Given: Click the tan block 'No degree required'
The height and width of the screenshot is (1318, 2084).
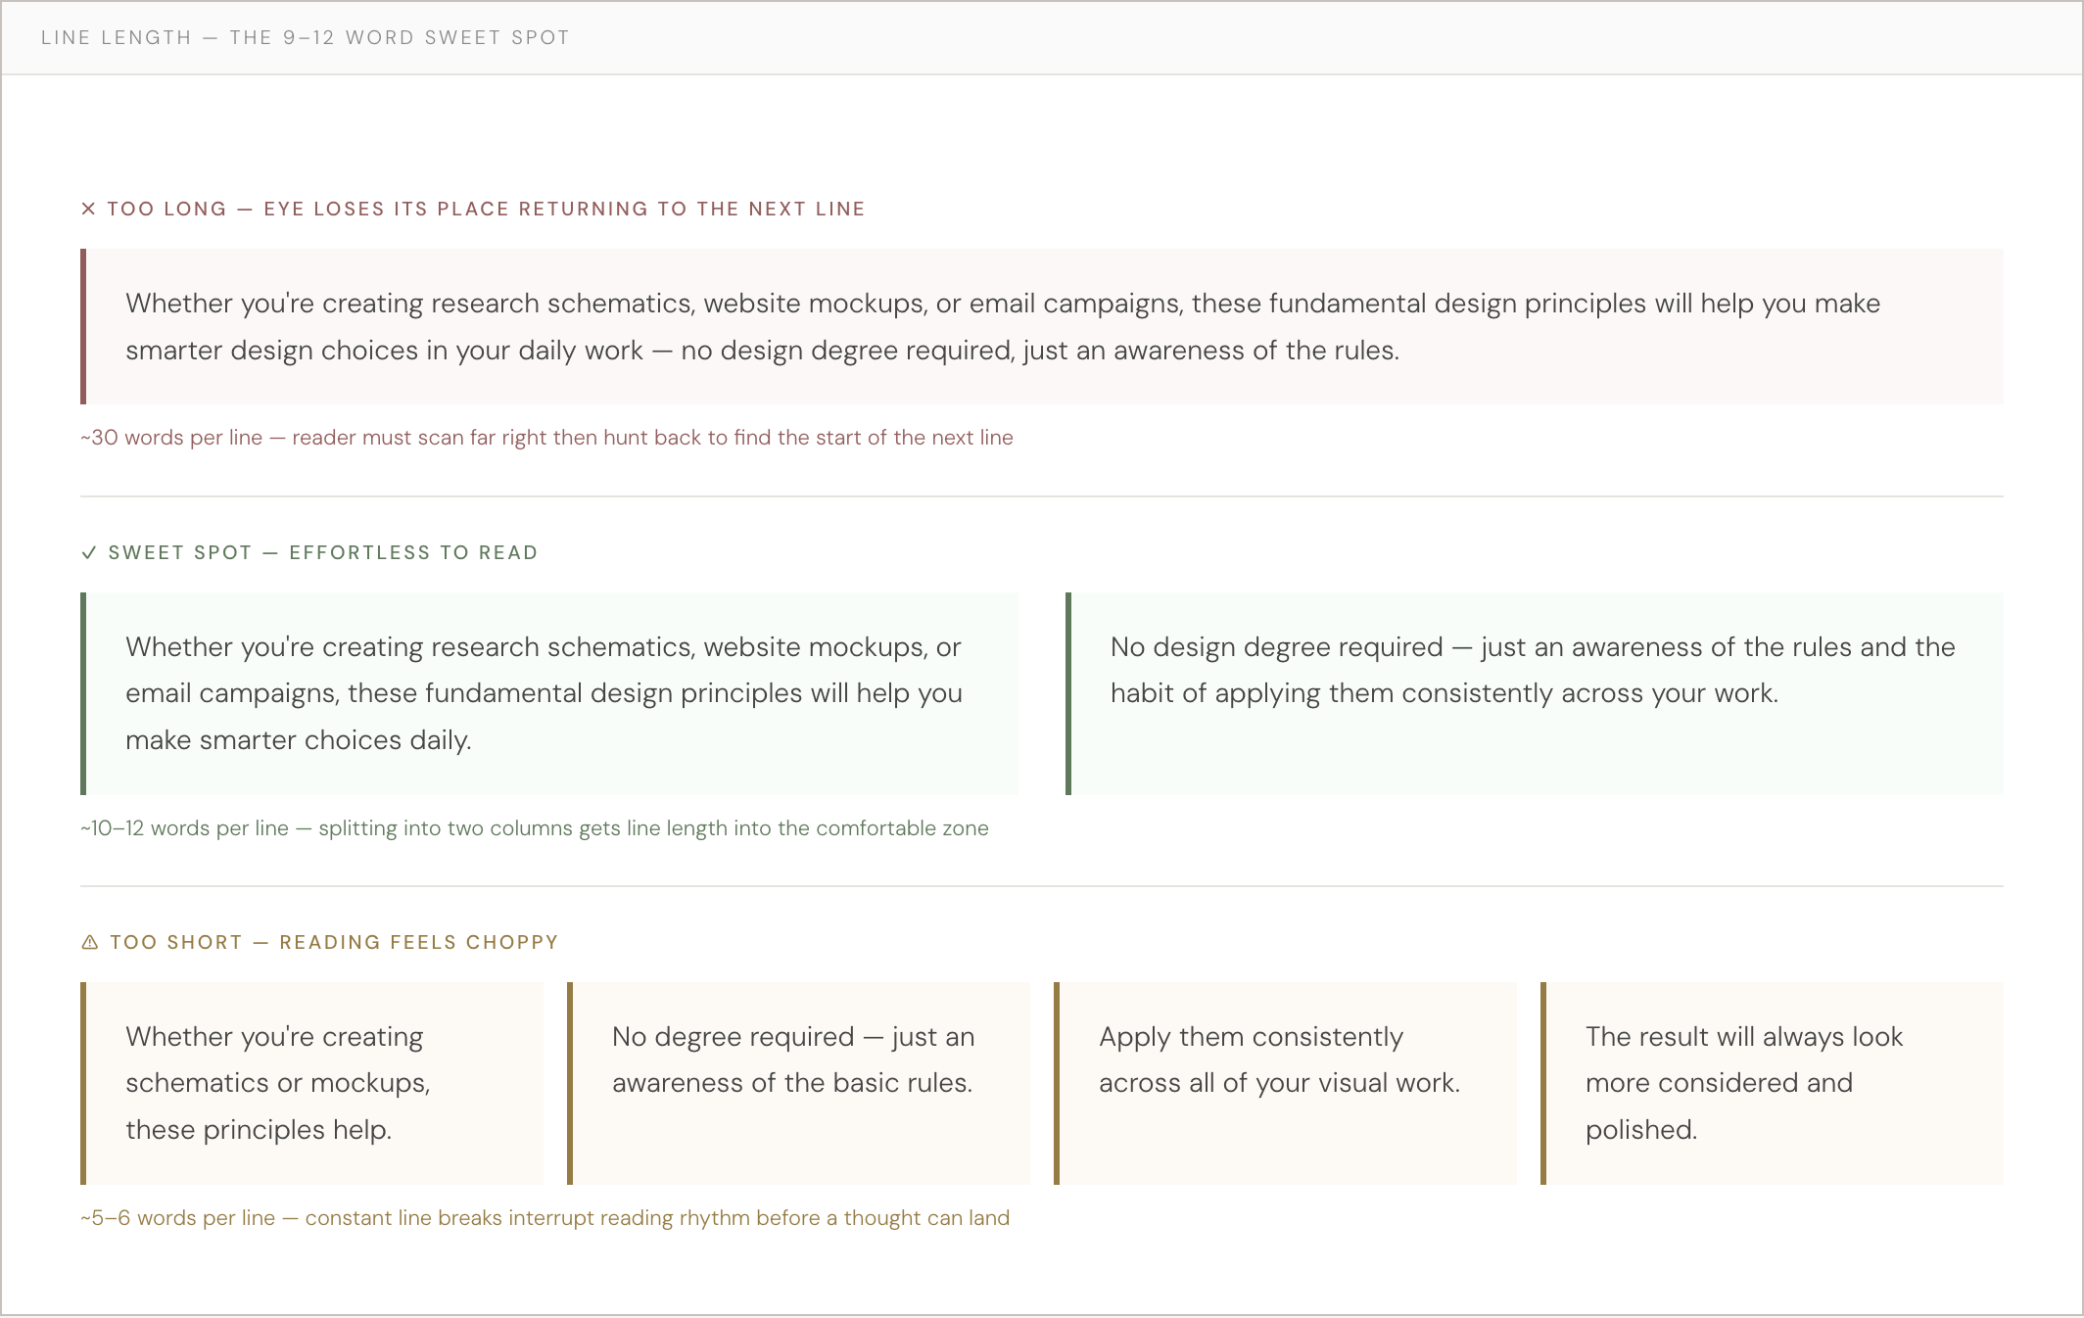Looking at the screenshot, I should click(798, 1083).
